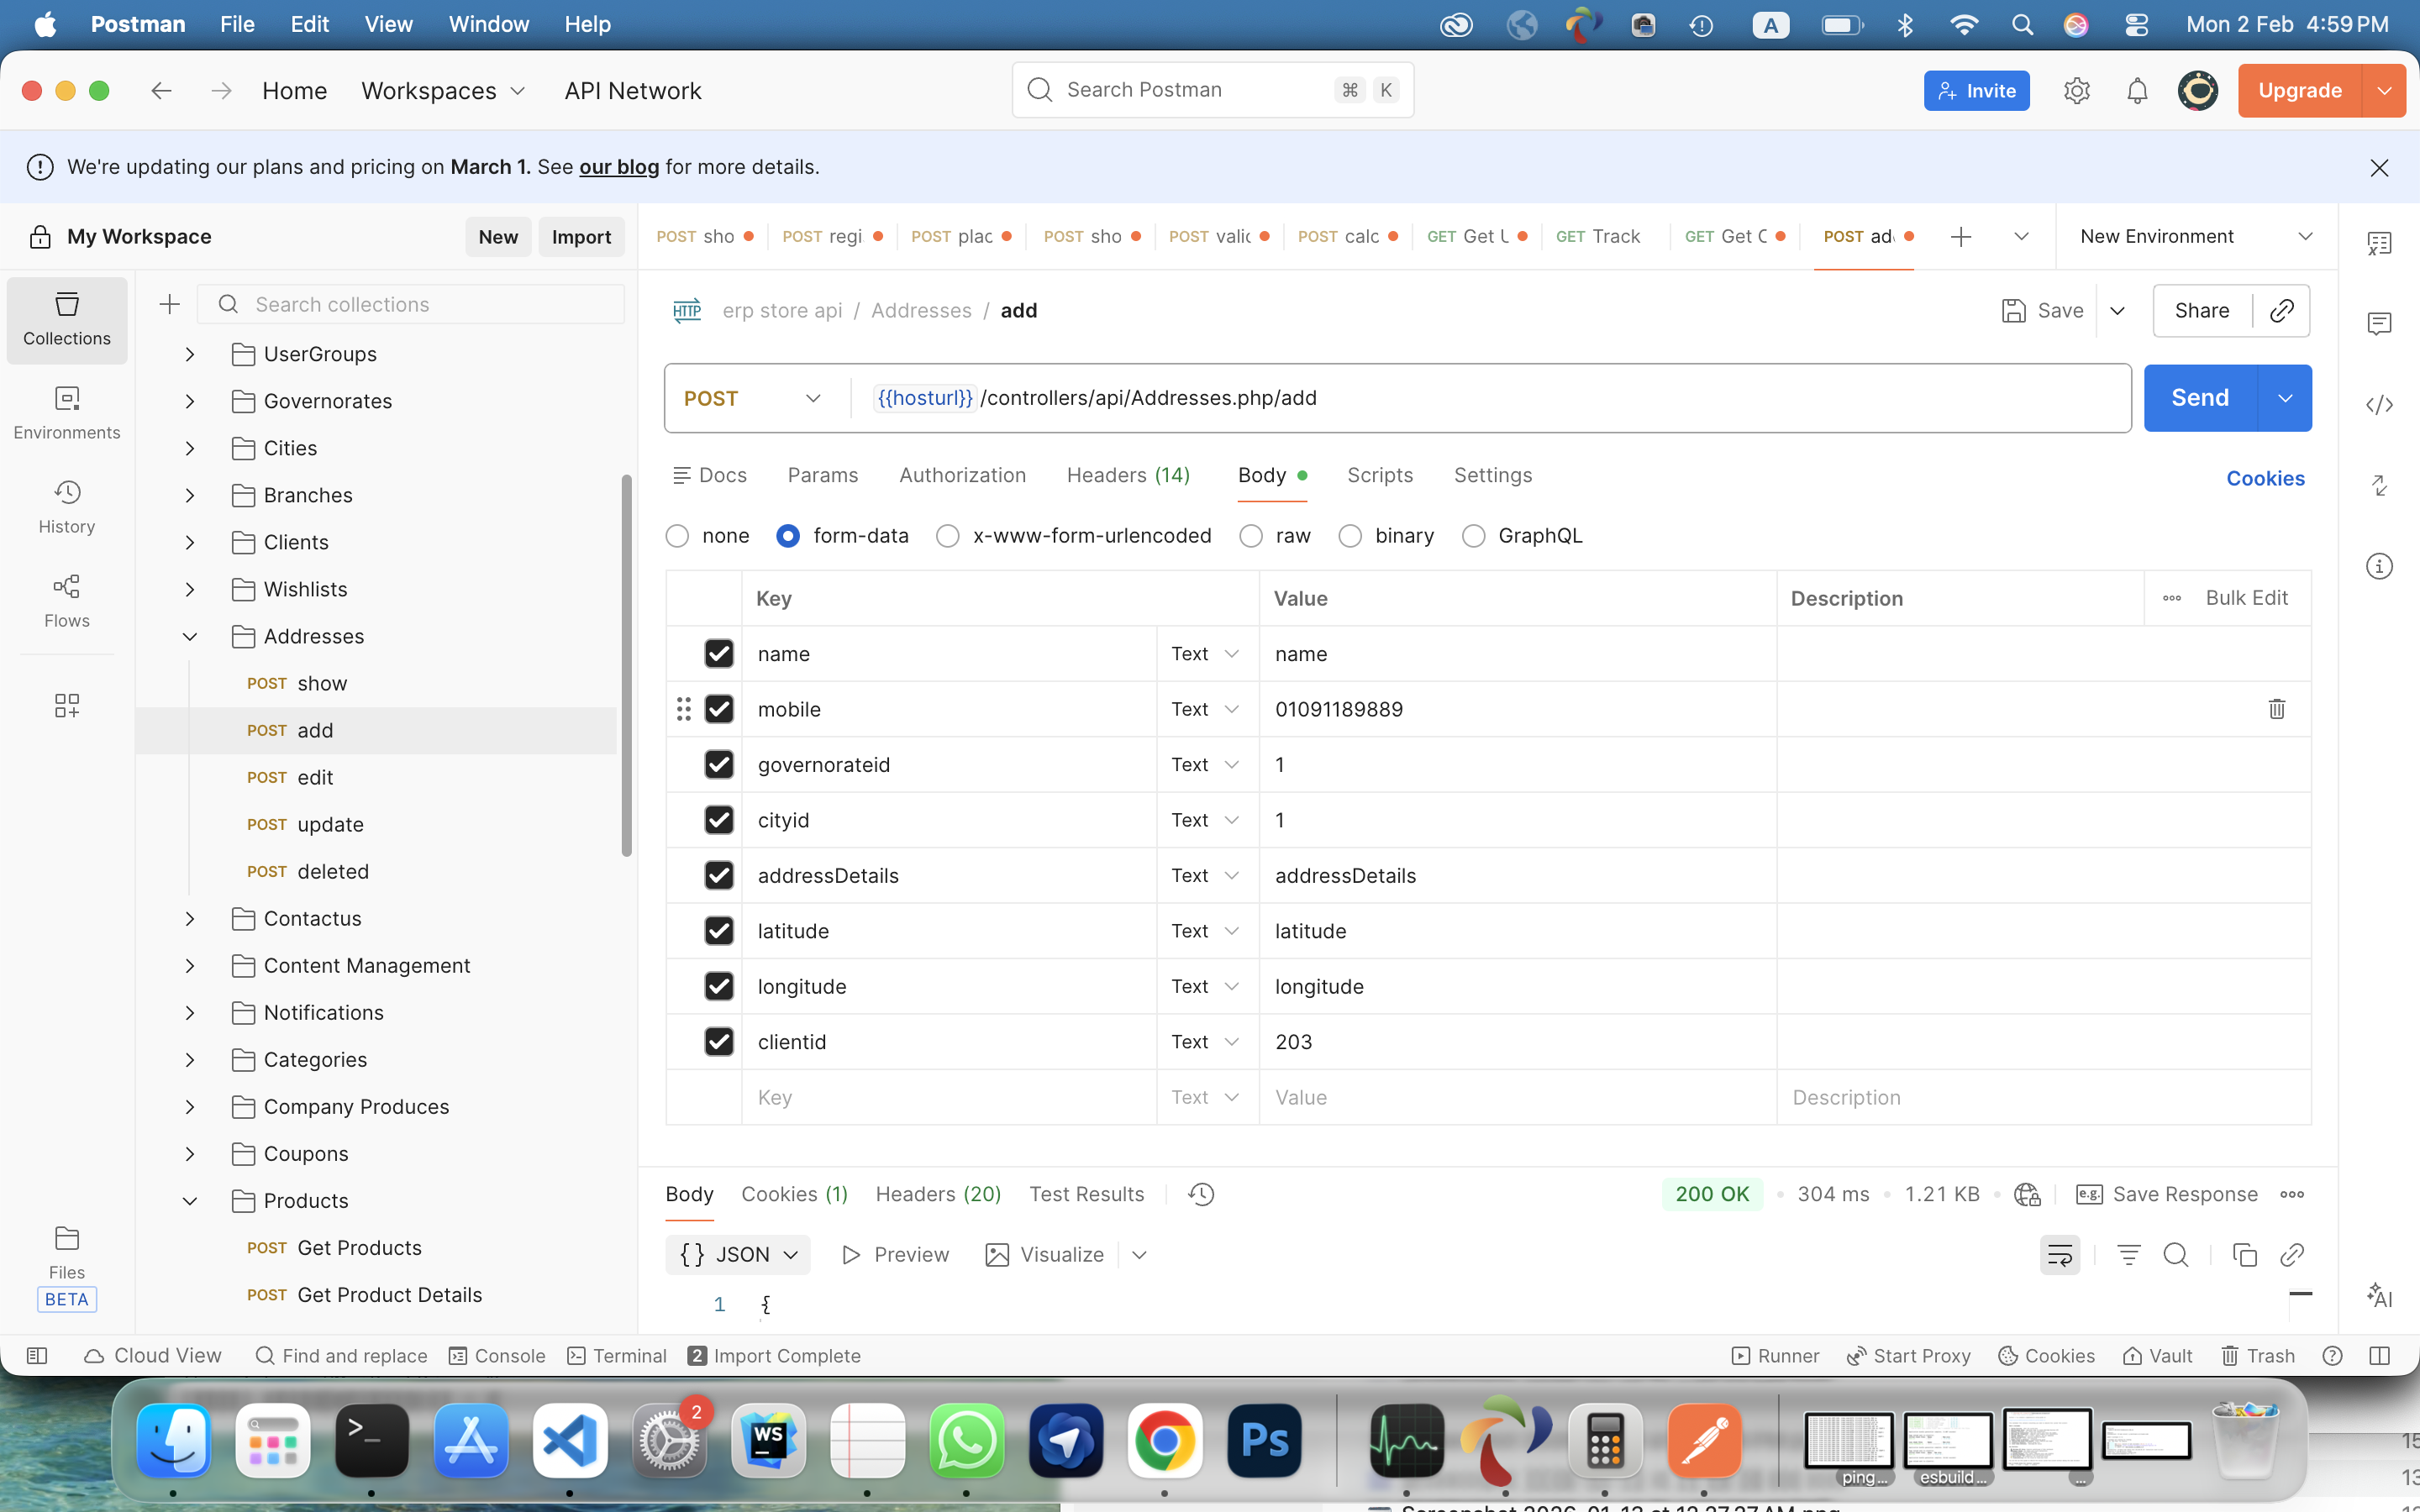Open the POST method dropdown
Viewport: 2420px width, 1512px height.
(753, 398)
